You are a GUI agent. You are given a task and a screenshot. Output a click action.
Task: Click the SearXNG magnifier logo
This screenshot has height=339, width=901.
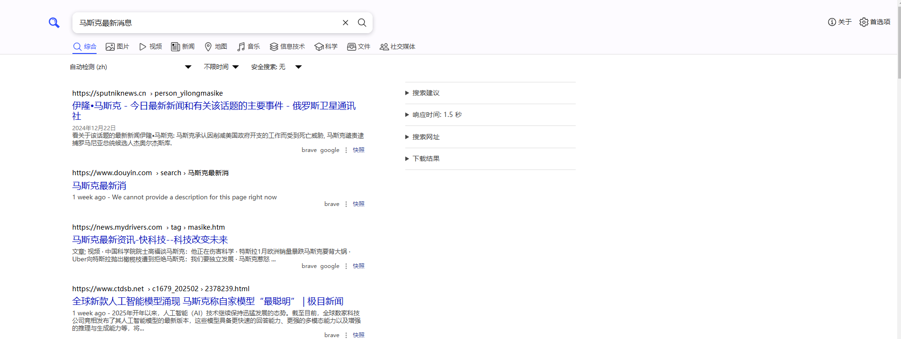[54, 23]
